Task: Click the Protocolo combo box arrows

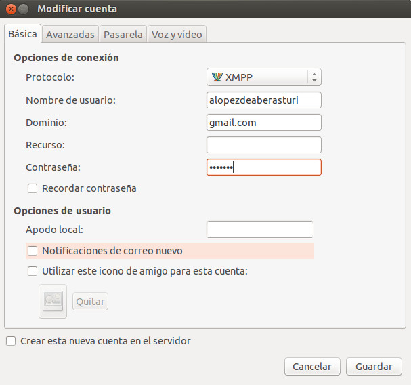Action: click(314, 77)
